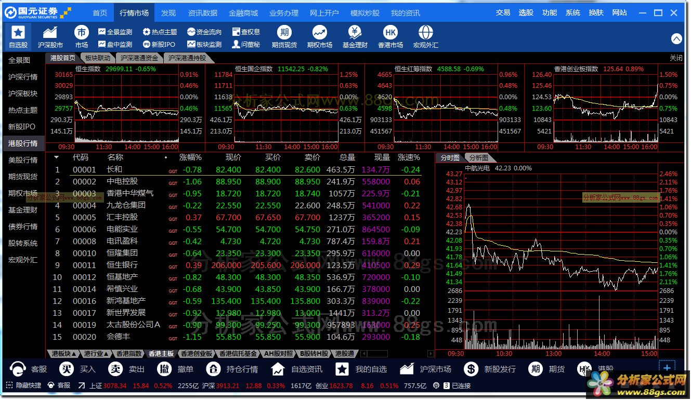Open 问董秘 in the toolbar
691x400 pixels.
pos(246,45)
